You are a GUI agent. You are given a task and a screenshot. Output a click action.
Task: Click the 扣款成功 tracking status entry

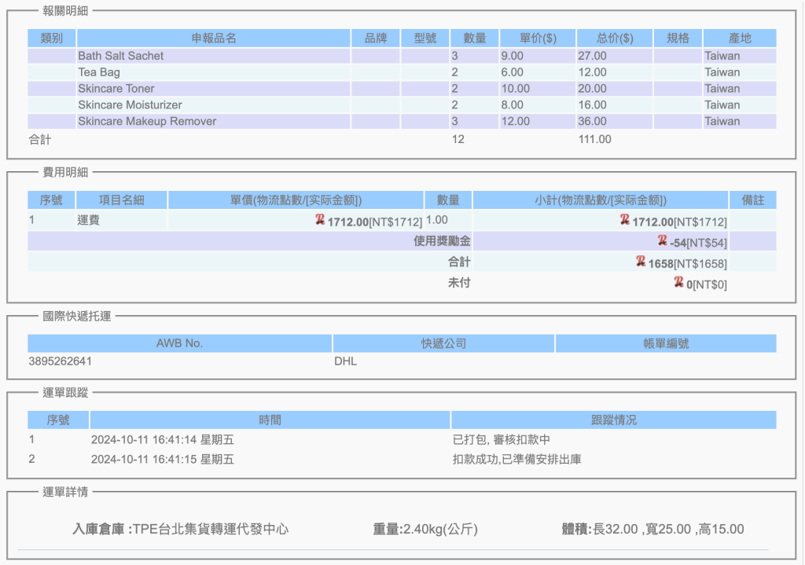(516, 459)
